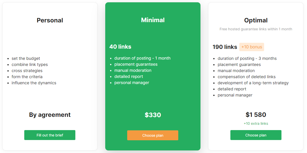Screen dimensions: 307x153
Task: Click the +10 bonus badge
Action: tap(252, 47)
